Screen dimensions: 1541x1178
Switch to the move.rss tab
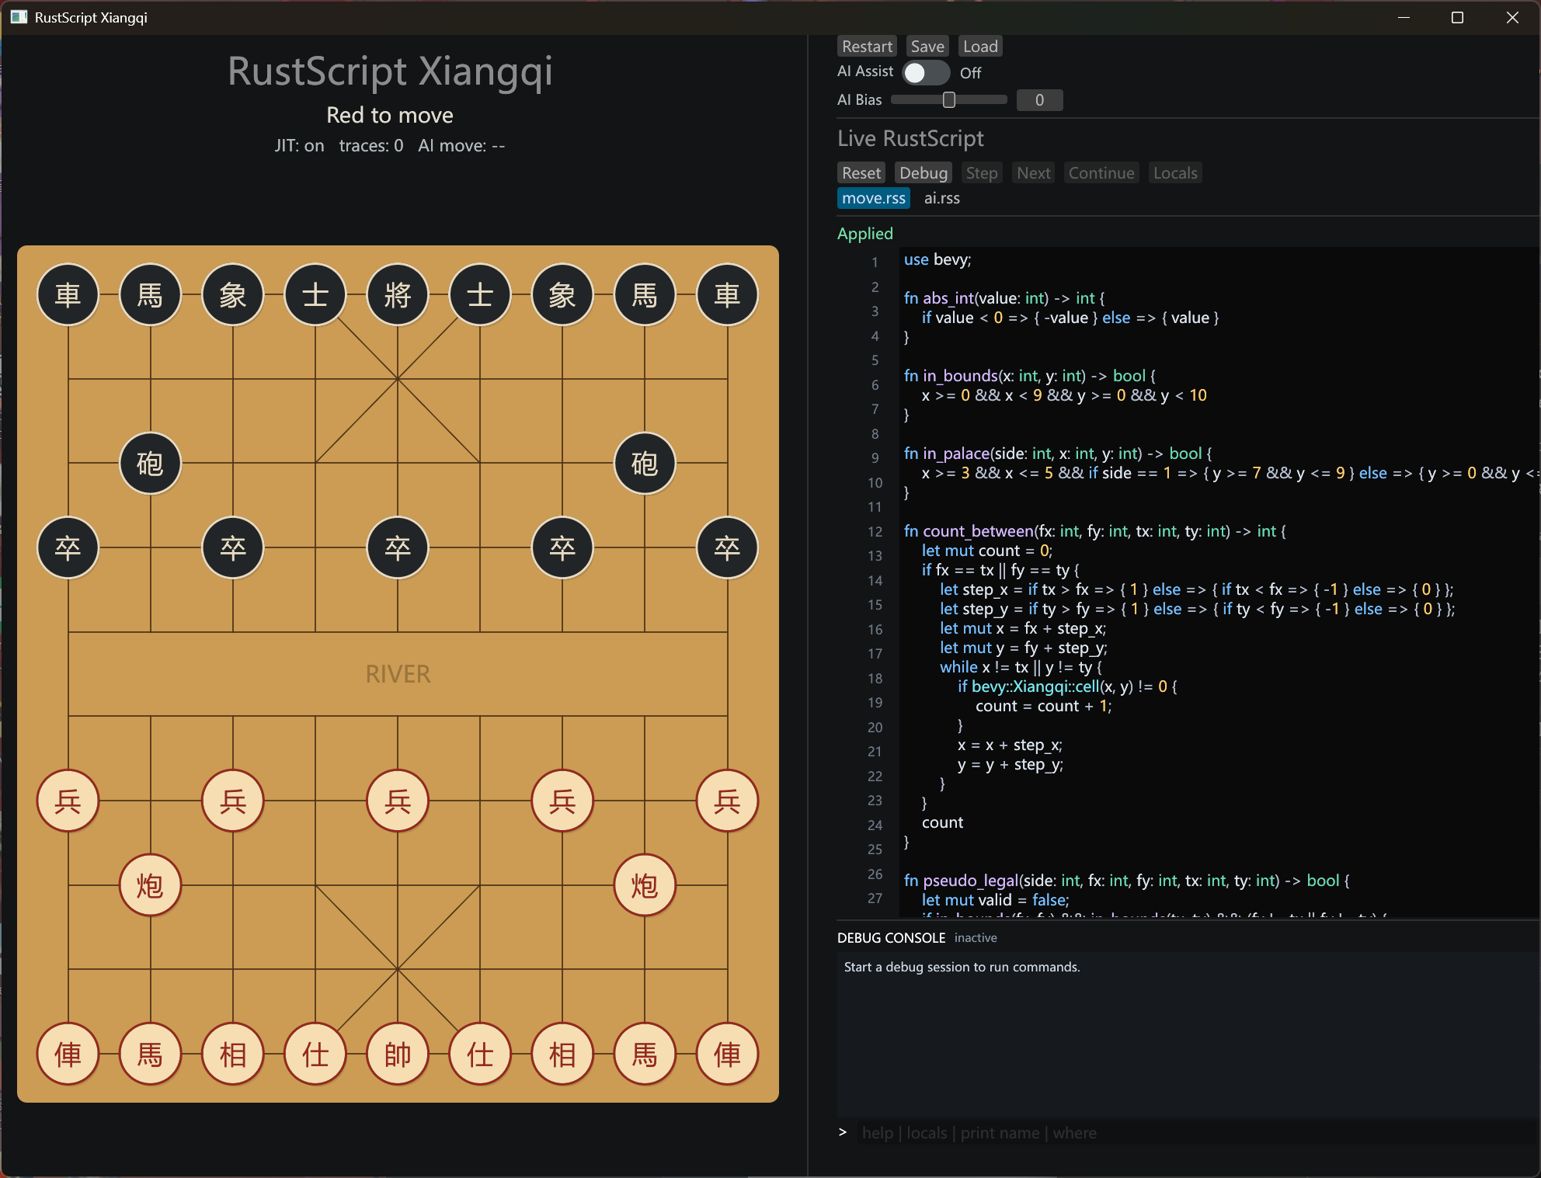point(874,198)
